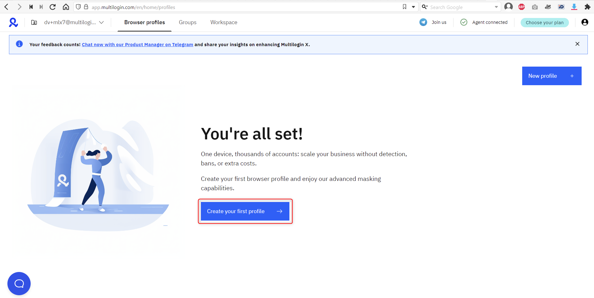The height and width of the screenshot is (298, 594).
Task: Click the New profile button
Action: click(552, 76)
